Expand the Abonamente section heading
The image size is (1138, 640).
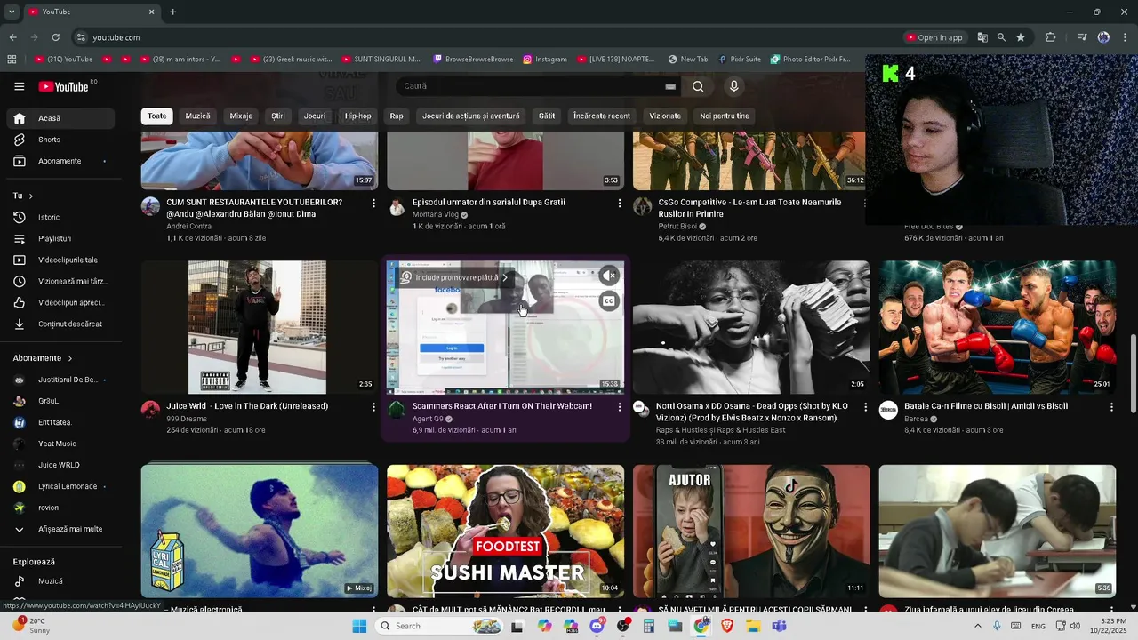(43, 358)
